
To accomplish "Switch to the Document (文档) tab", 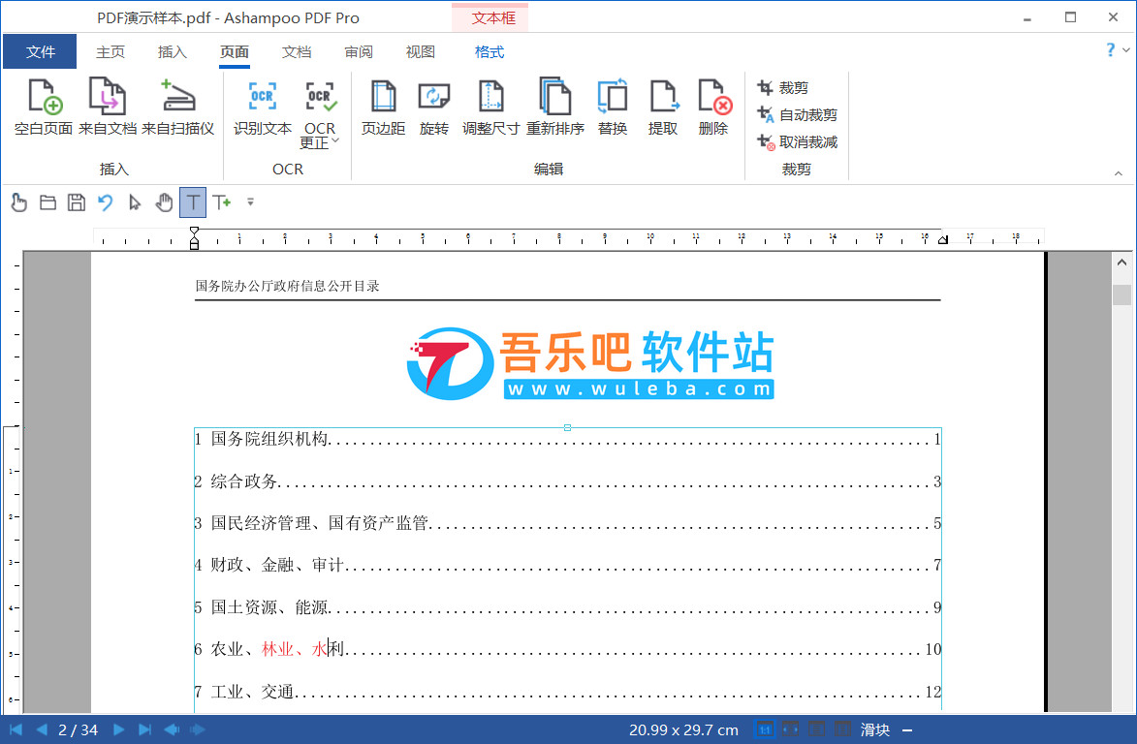I will pyautogui.click(x=297, y=51).
